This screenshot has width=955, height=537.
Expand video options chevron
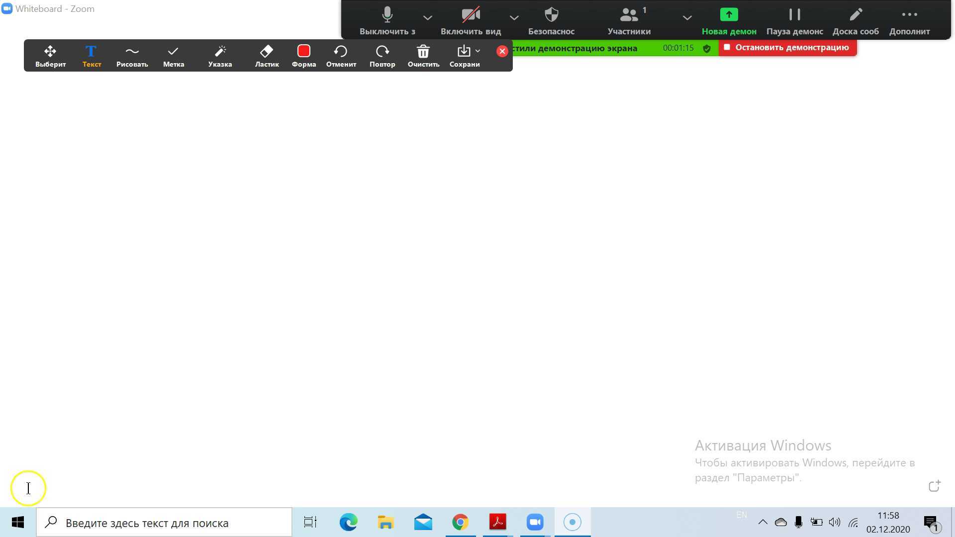click(x=514, y=18)
